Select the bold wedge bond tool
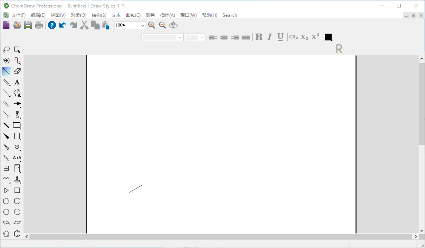 6,136
